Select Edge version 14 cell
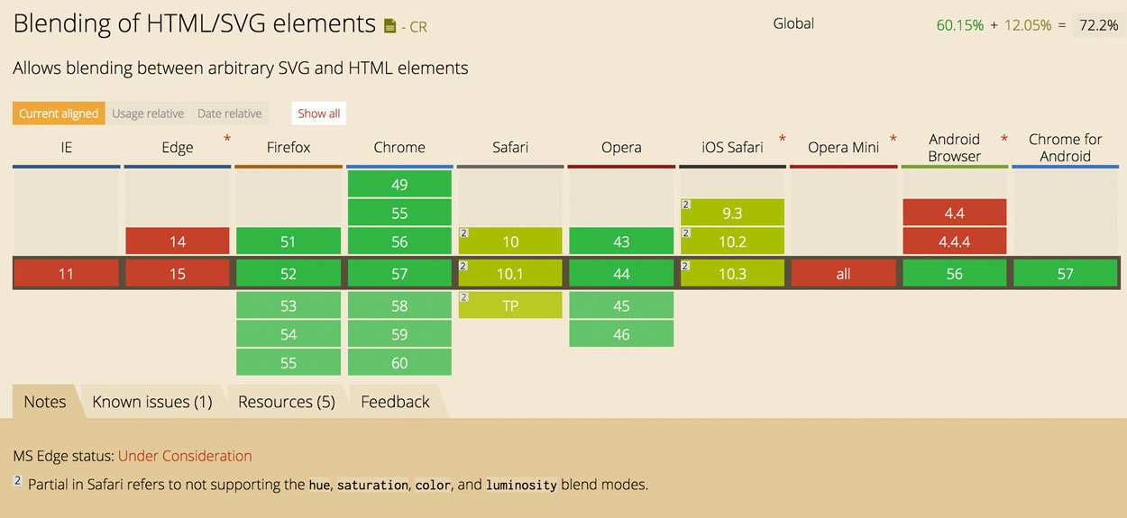The image size is (1127, 518). 178,241
